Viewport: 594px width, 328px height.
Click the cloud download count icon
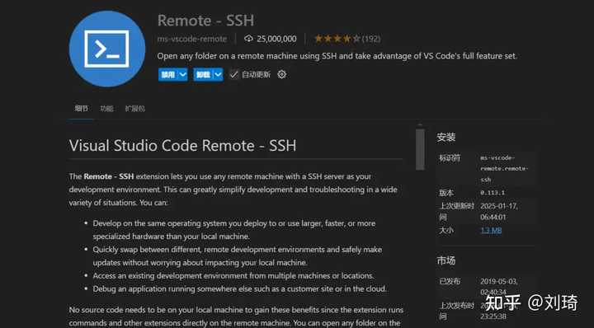click(248, 39)
